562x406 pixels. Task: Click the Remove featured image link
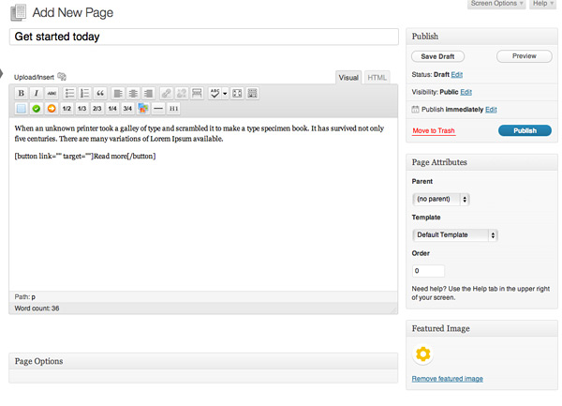(447, 379)
